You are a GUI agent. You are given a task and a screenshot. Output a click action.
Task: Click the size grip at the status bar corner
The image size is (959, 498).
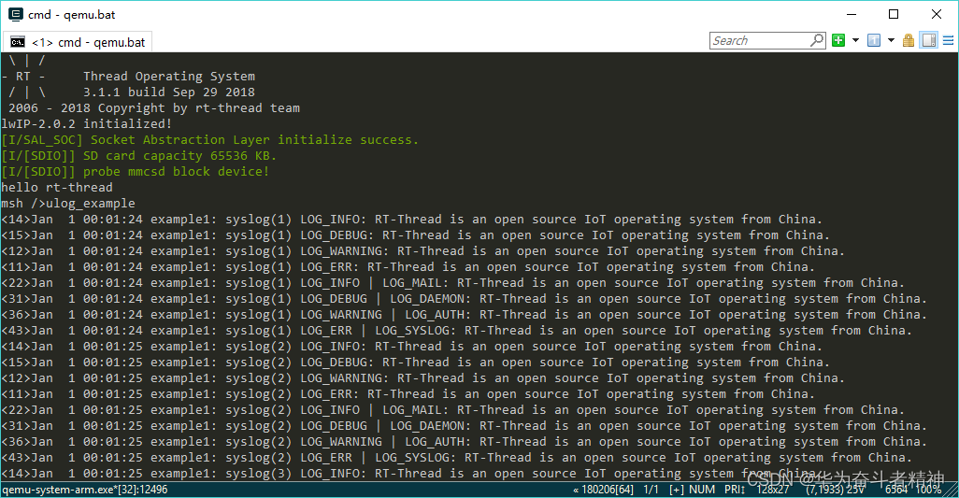(x=951, y=491)
